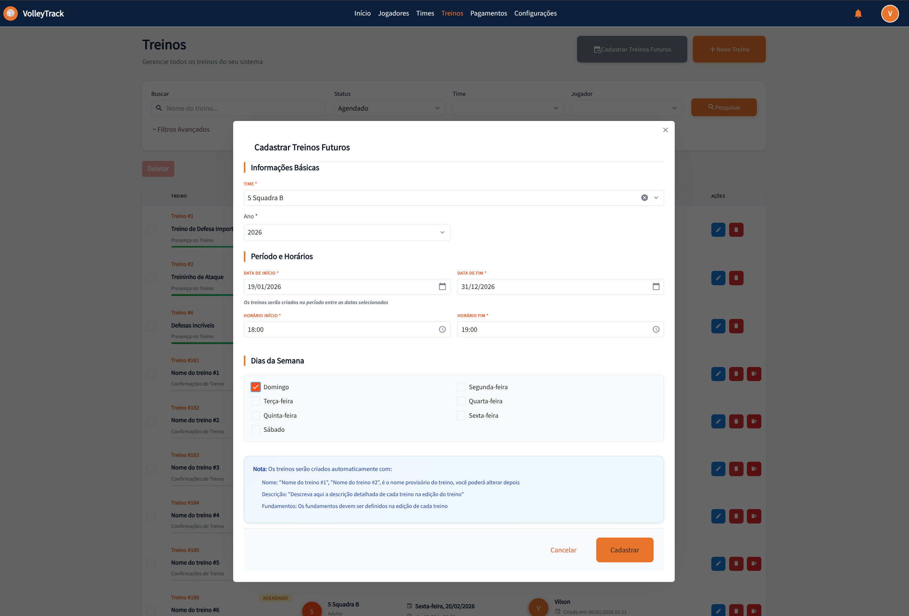The width and height of the screenshot is (909, 616).
Task: Open calendar picker for Data de Fim
Action: click(655, 286)
